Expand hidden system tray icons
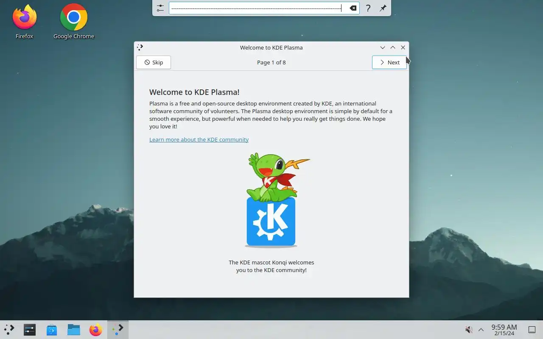Image resolution: width=543 pixels, height=339 pixels. coord(481,330)
